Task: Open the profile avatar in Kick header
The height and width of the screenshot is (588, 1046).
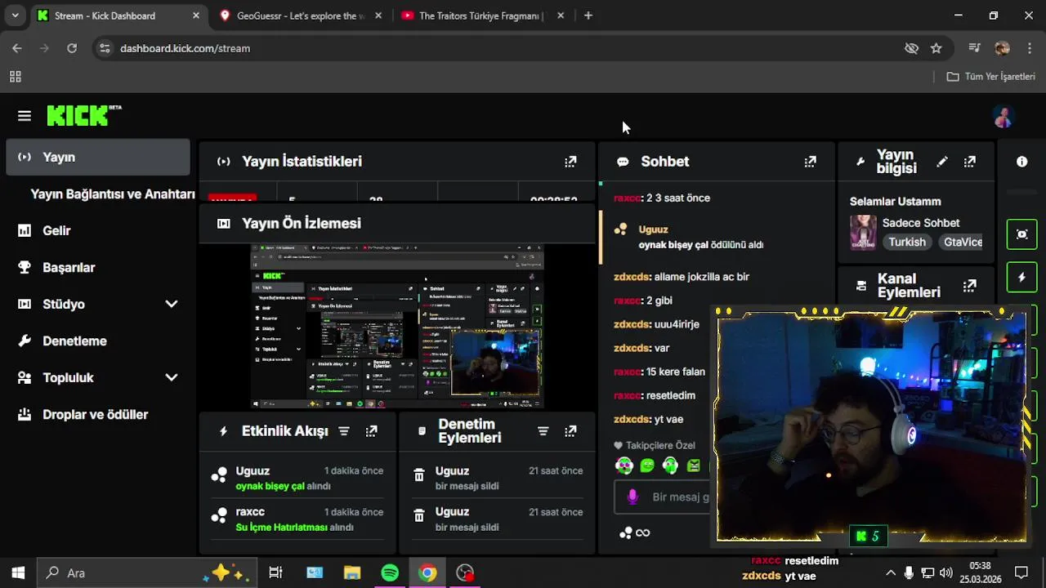Action: click(1004, 117)
